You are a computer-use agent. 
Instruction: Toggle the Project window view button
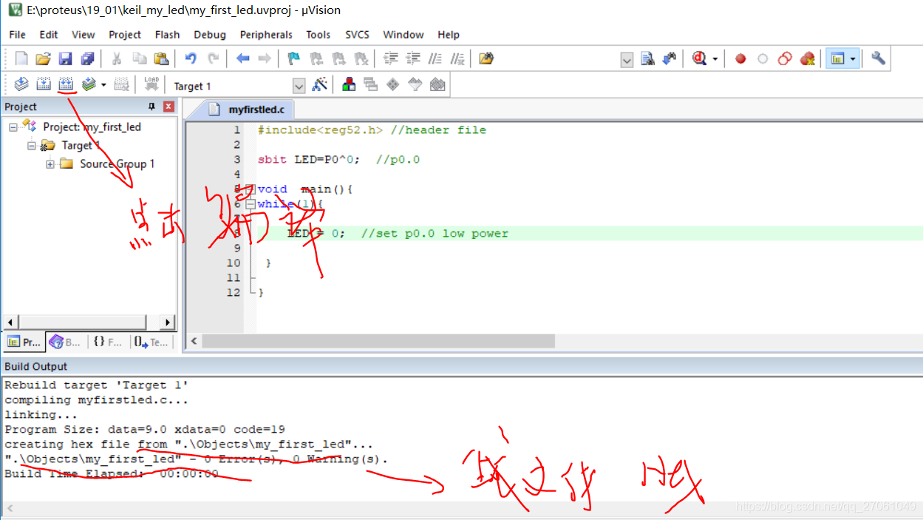pos(837,58)
